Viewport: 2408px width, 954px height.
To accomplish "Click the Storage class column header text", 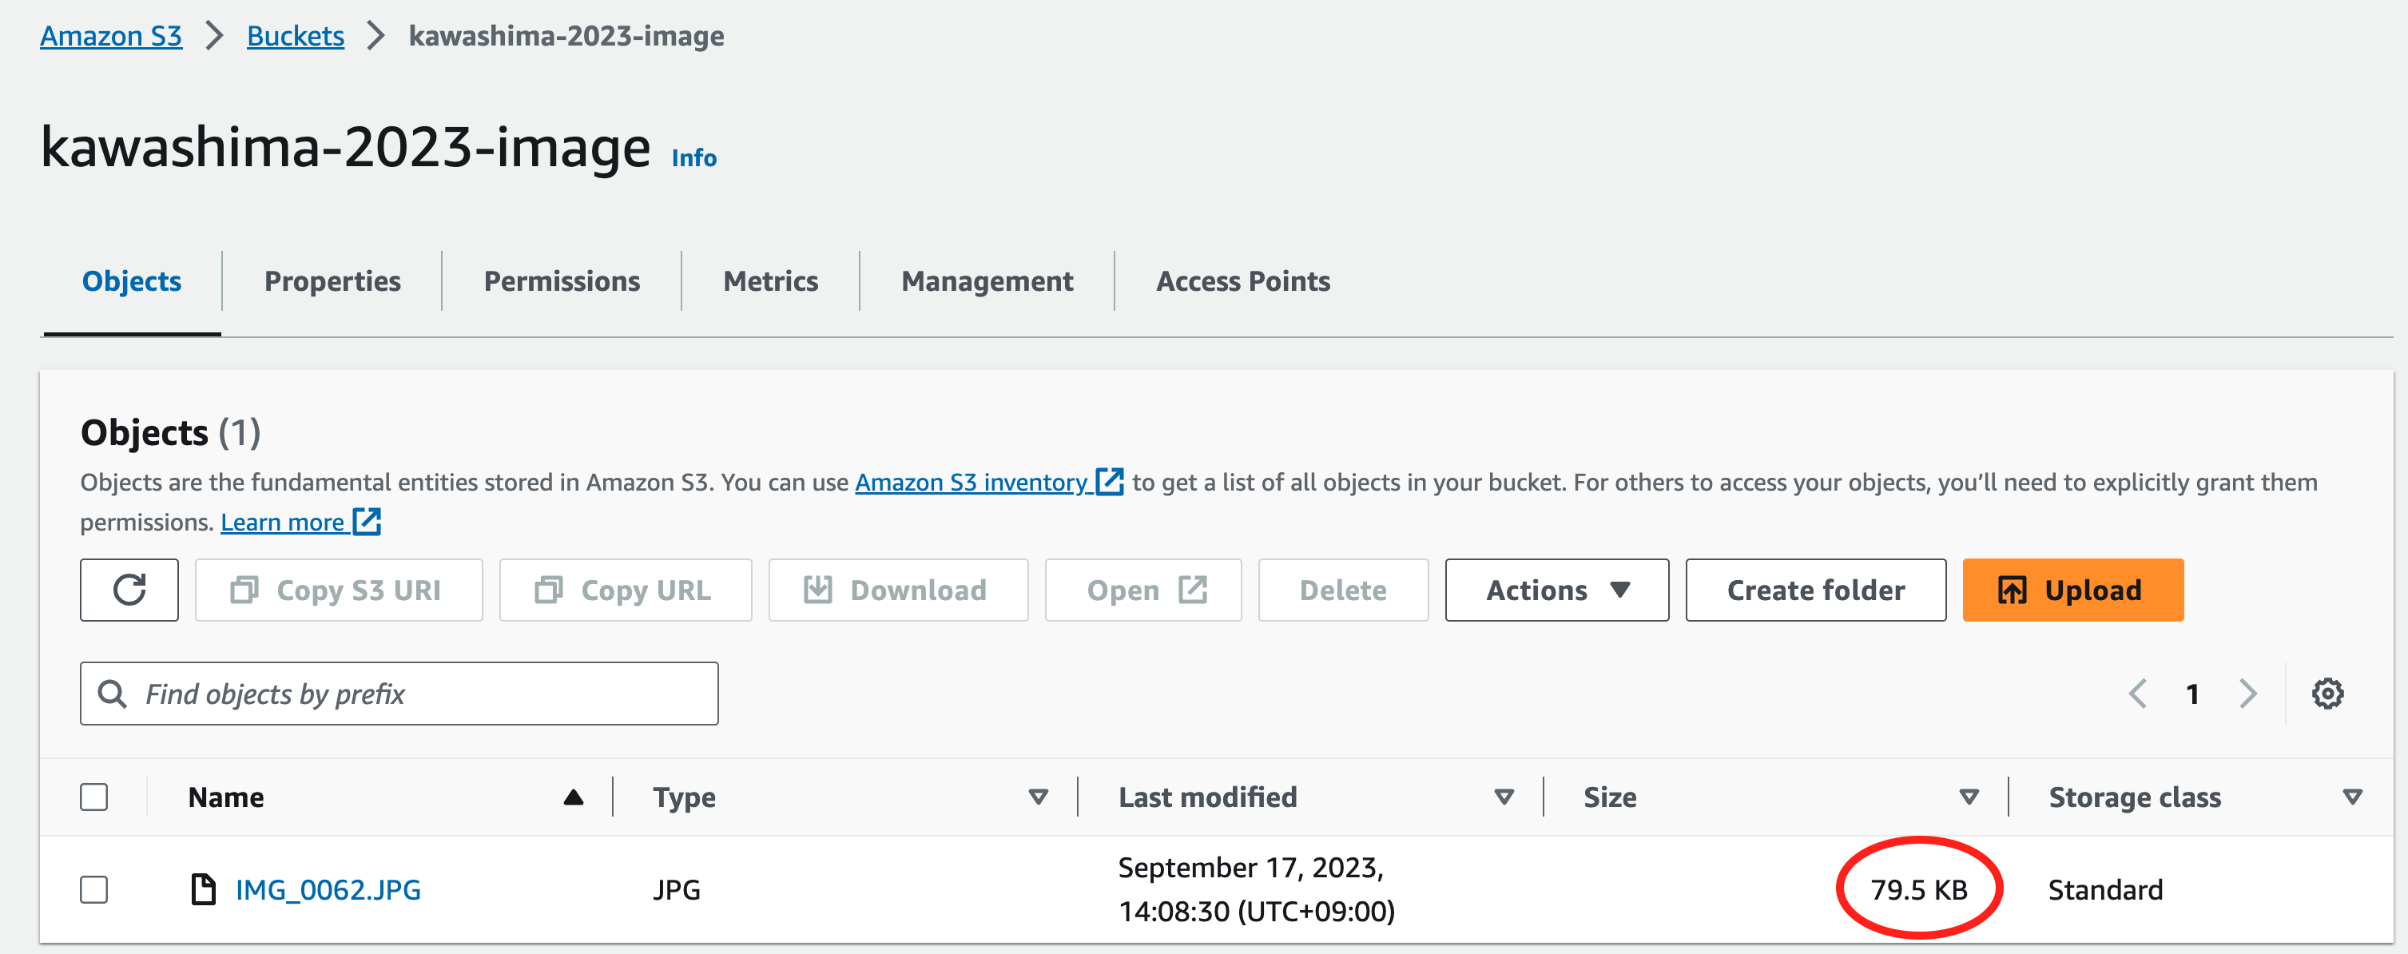I will pyautogui.click(x=2134, y=797).
